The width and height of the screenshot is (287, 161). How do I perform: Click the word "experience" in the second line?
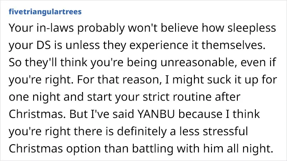point(159,46)
